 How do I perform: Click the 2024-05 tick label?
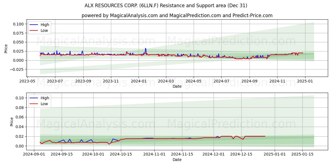coord(194,81)
